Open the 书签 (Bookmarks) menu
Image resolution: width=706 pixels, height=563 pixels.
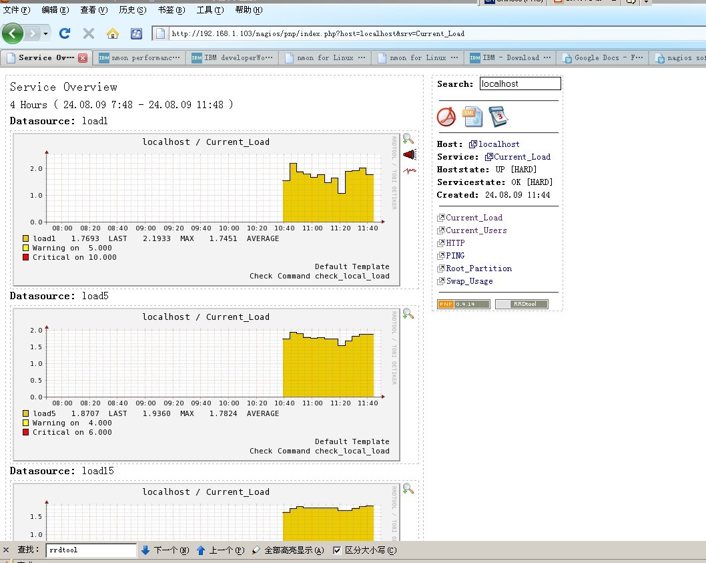click(171, 10)
